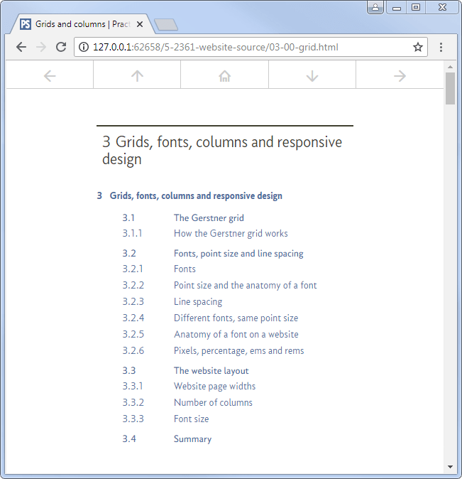Screen dimensions: 462x479
Task: Click the page's next right arrow navigation icon
Action: click(x=400, y=76)
